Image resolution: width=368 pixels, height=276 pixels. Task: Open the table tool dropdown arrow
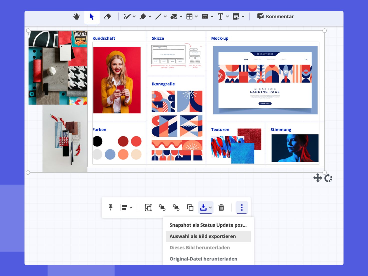coord(196,17)
